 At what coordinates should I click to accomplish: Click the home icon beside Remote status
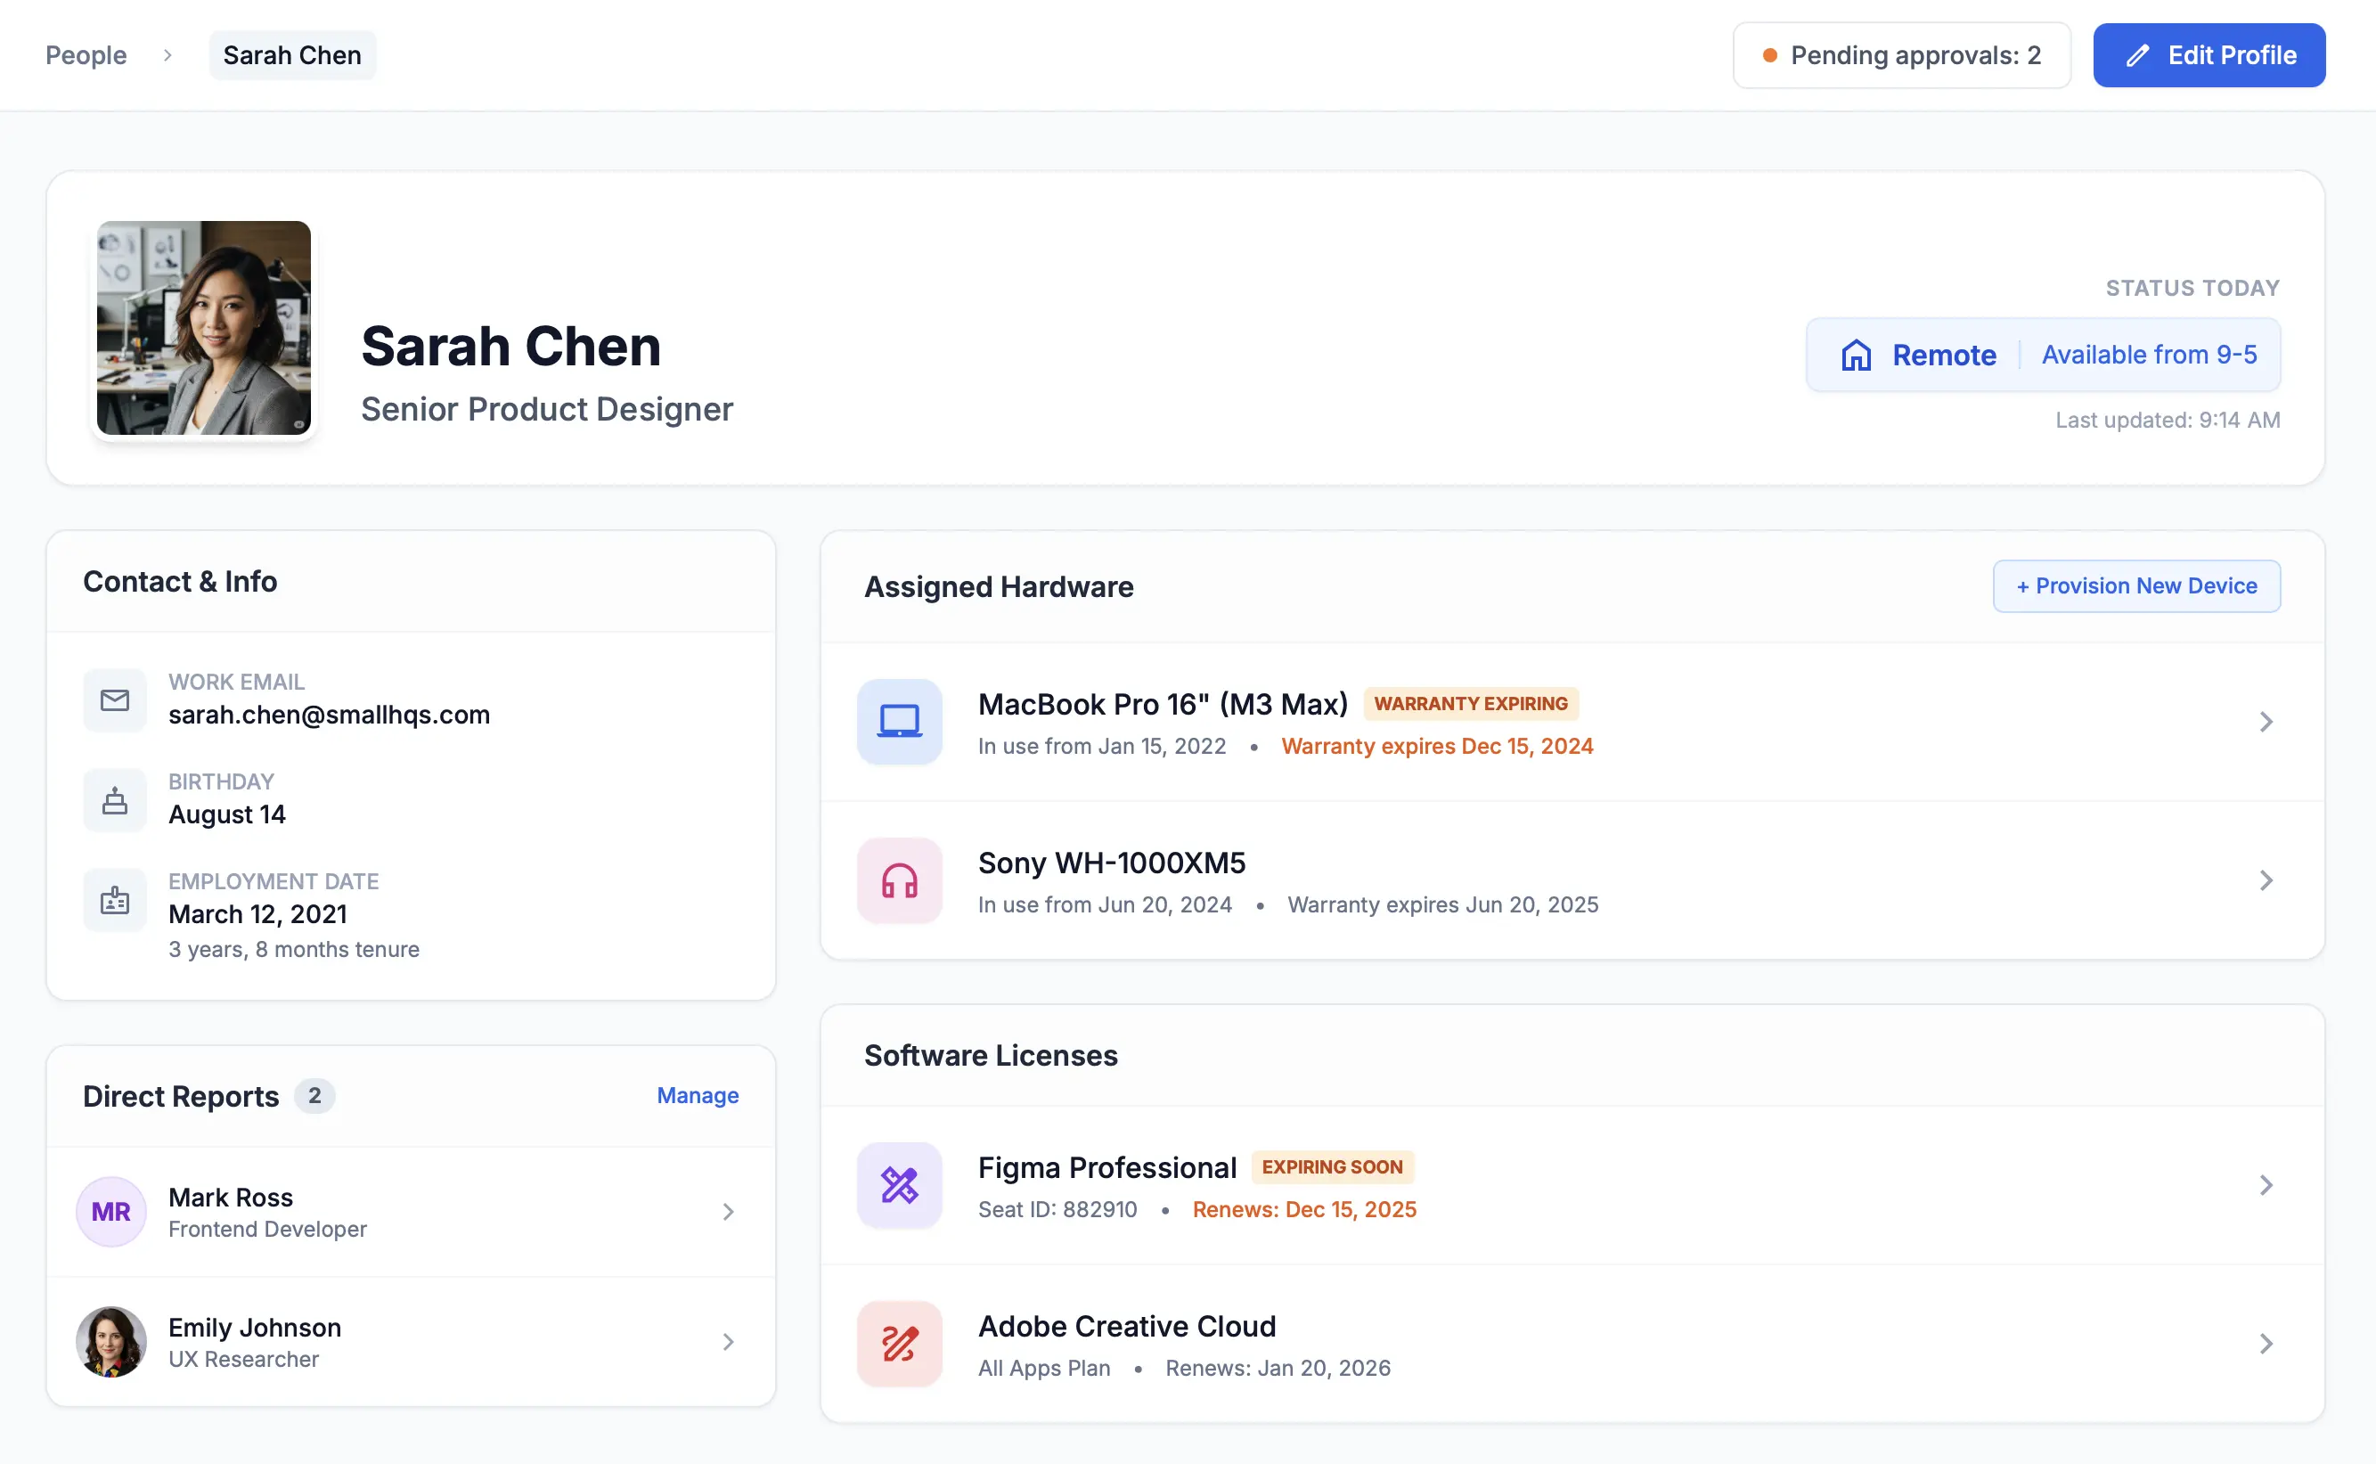click(1856, 355)
